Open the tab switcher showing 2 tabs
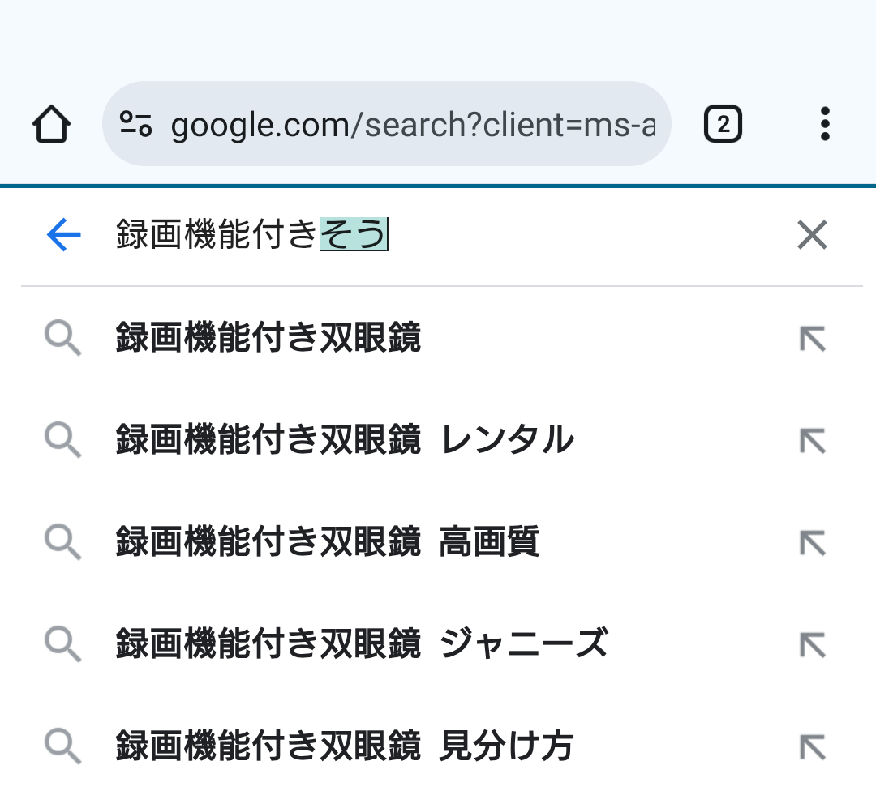This screenshot has height=791, width=876. point(723,125)
